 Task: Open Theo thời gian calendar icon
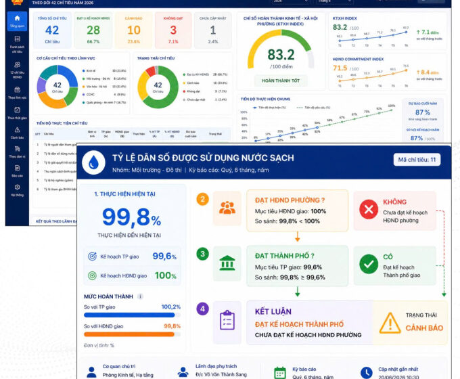coord(17,110)
